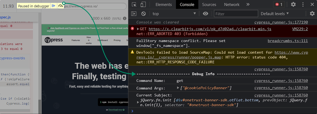Click the red error icon on GET row
Image resolution: width=317 pixels, height=114 pixels.
[x=132, y=29]
